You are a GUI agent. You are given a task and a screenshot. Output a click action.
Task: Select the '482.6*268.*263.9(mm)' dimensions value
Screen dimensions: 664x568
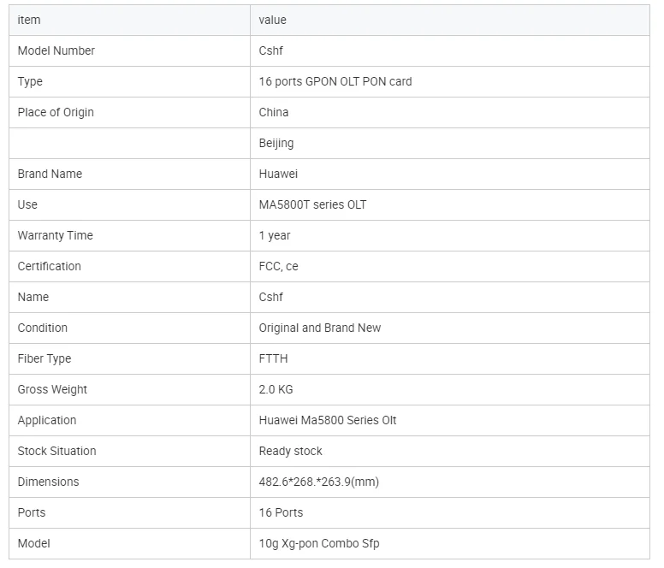pos(319,482)
